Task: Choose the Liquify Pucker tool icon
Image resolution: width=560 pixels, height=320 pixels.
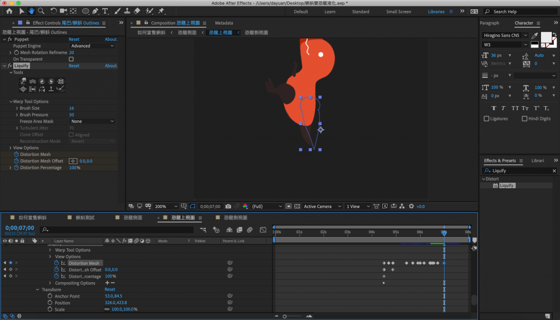Action: pos(61,81)
